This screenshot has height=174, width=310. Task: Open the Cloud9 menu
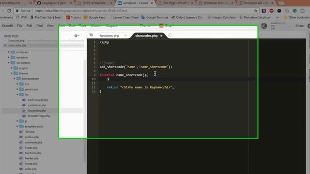8,26
